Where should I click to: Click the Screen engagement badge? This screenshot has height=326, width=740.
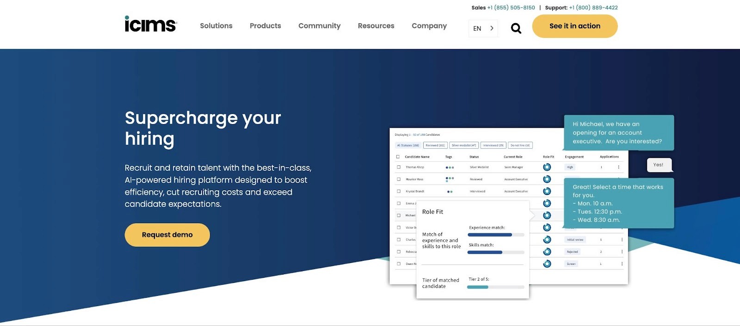(571, 263)
